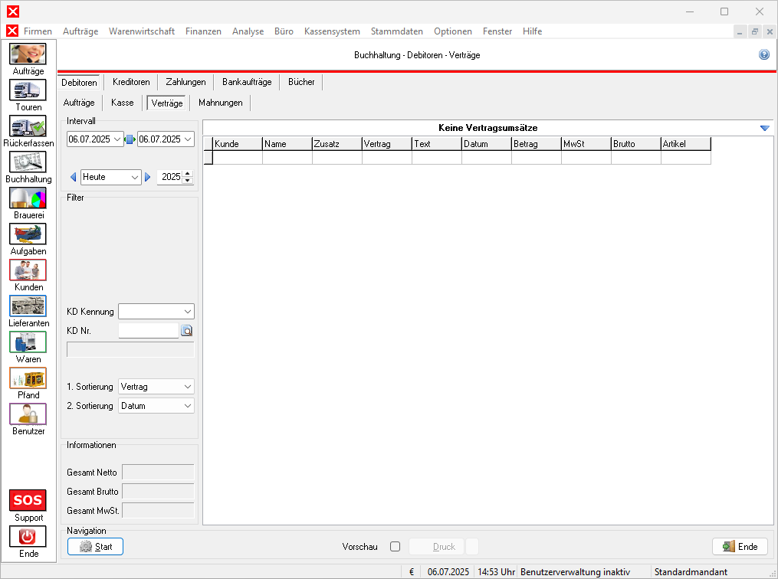Click the KD Nr. search lookup icon

(186, 331)
